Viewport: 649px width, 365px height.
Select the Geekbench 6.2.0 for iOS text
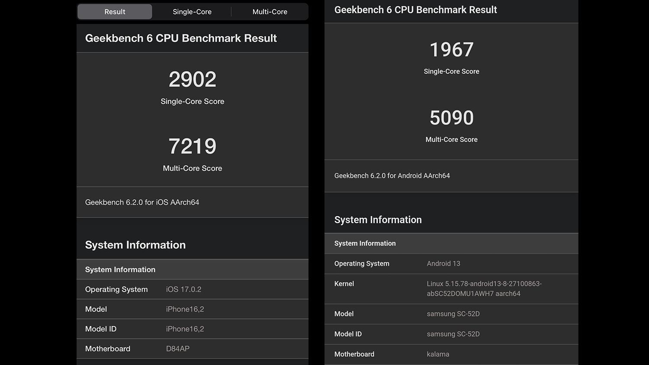pyautogui.click(x=142, y=202)
